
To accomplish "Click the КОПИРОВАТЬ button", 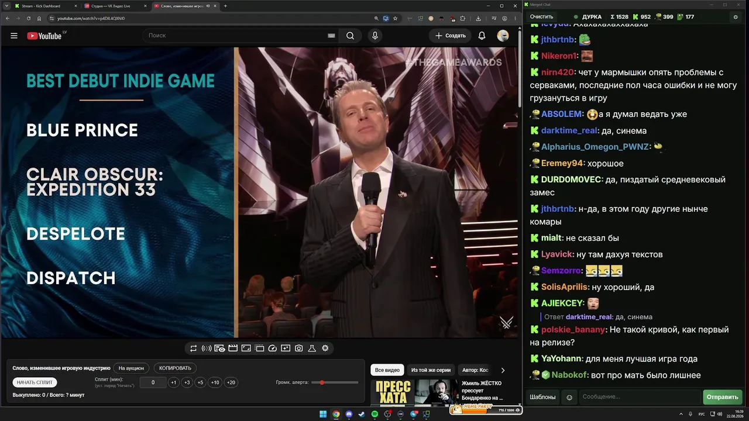I will [176, 368].
